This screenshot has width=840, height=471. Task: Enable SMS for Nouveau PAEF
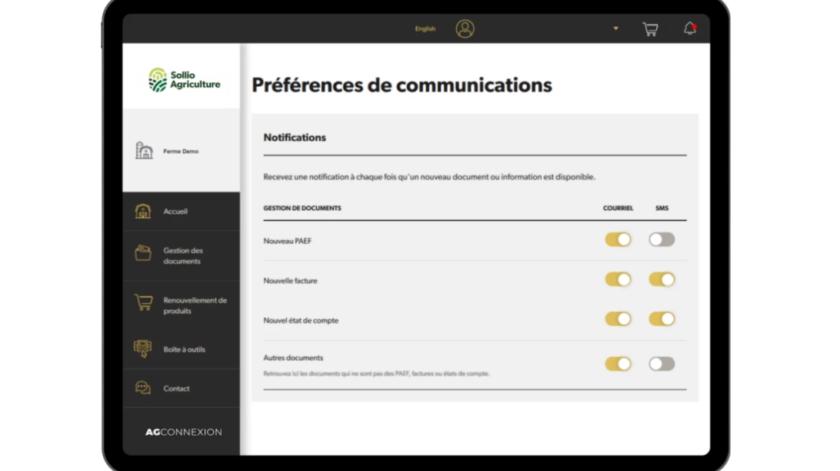(662, 239)
